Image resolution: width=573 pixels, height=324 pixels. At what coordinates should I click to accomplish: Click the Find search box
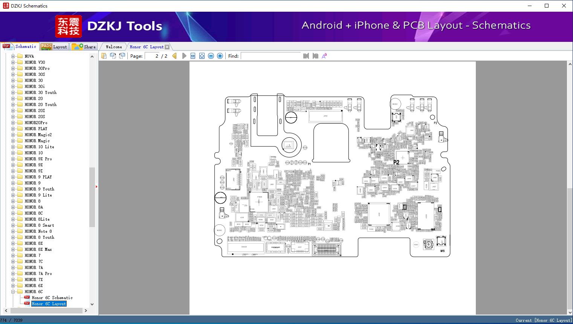[x=271, y=56]
